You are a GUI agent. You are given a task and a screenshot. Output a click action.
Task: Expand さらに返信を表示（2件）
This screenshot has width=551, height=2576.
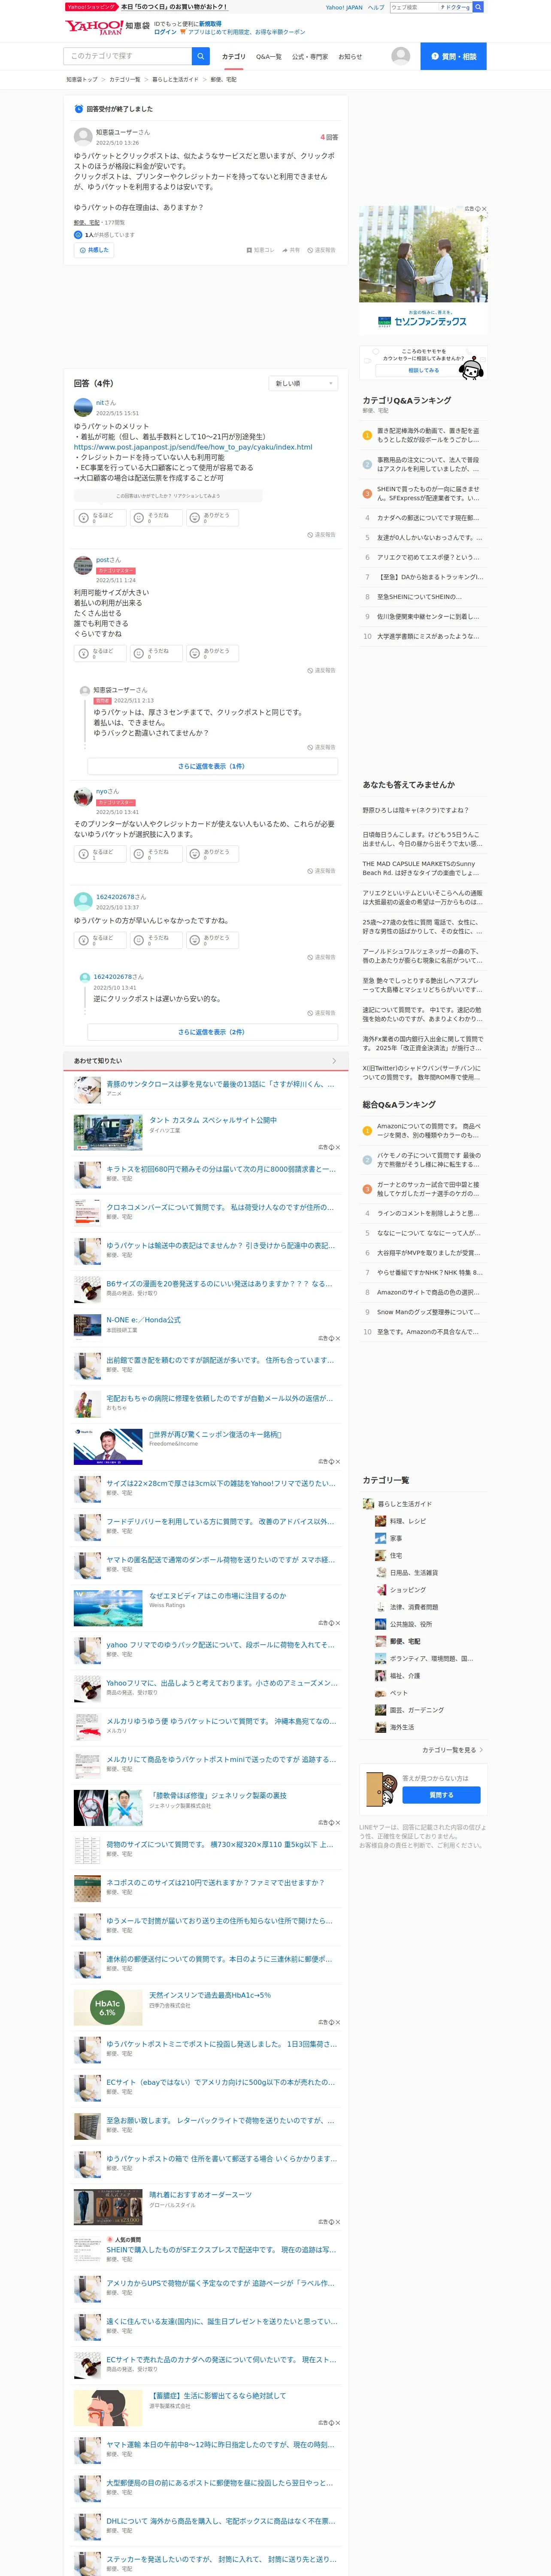[212, 1032]
